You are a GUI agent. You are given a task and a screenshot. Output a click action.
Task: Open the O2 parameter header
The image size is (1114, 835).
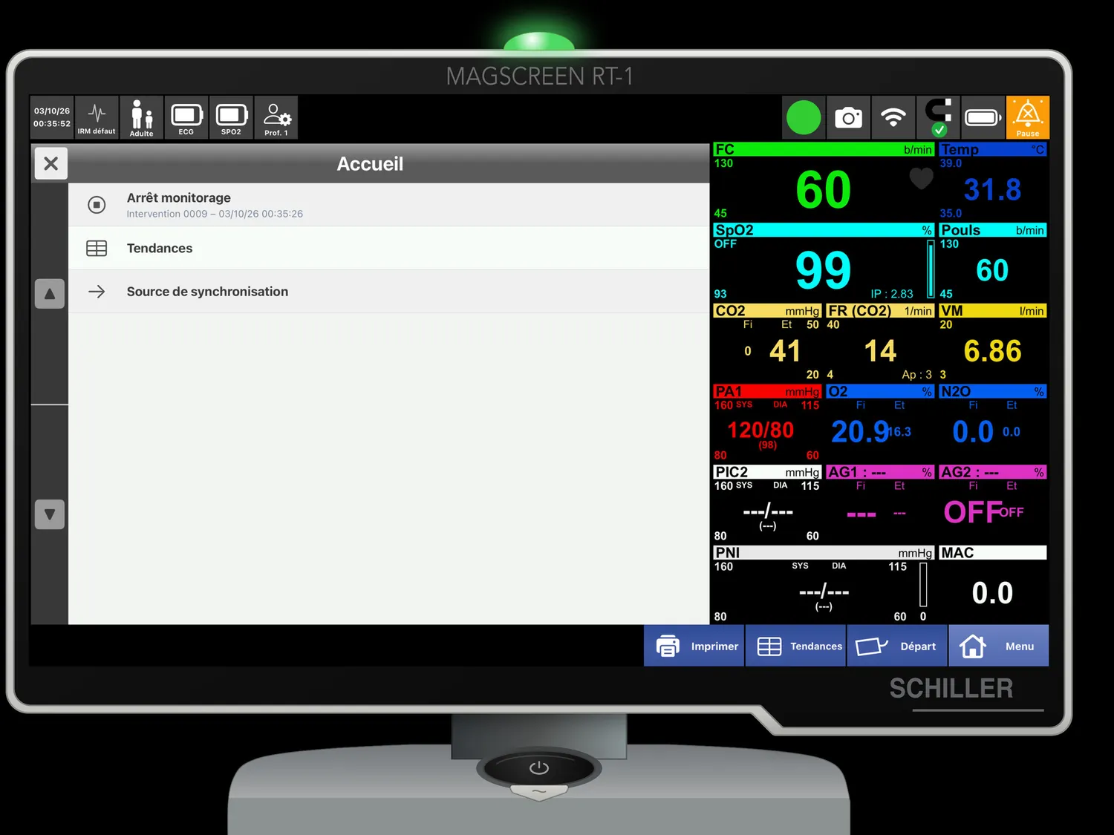point(880,391)
